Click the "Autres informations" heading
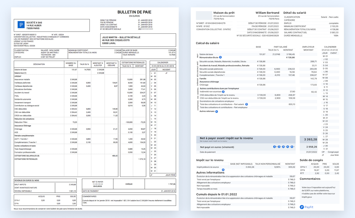This screenshot has width=355, height=218. (x=210, y=172)
